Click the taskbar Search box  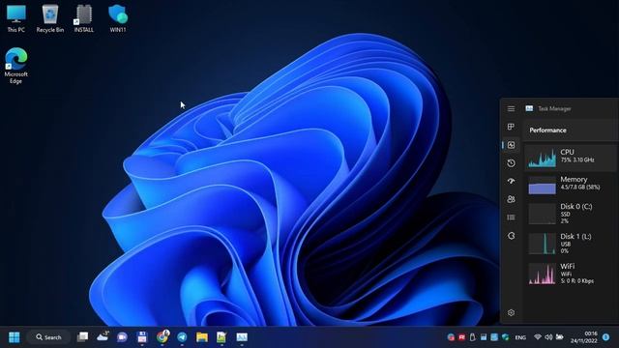pos(48,337)
